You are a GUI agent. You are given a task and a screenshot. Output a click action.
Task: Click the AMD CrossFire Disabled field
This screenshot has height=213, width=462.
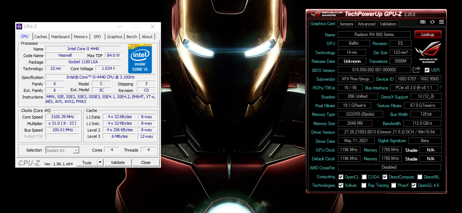[389, 167]
